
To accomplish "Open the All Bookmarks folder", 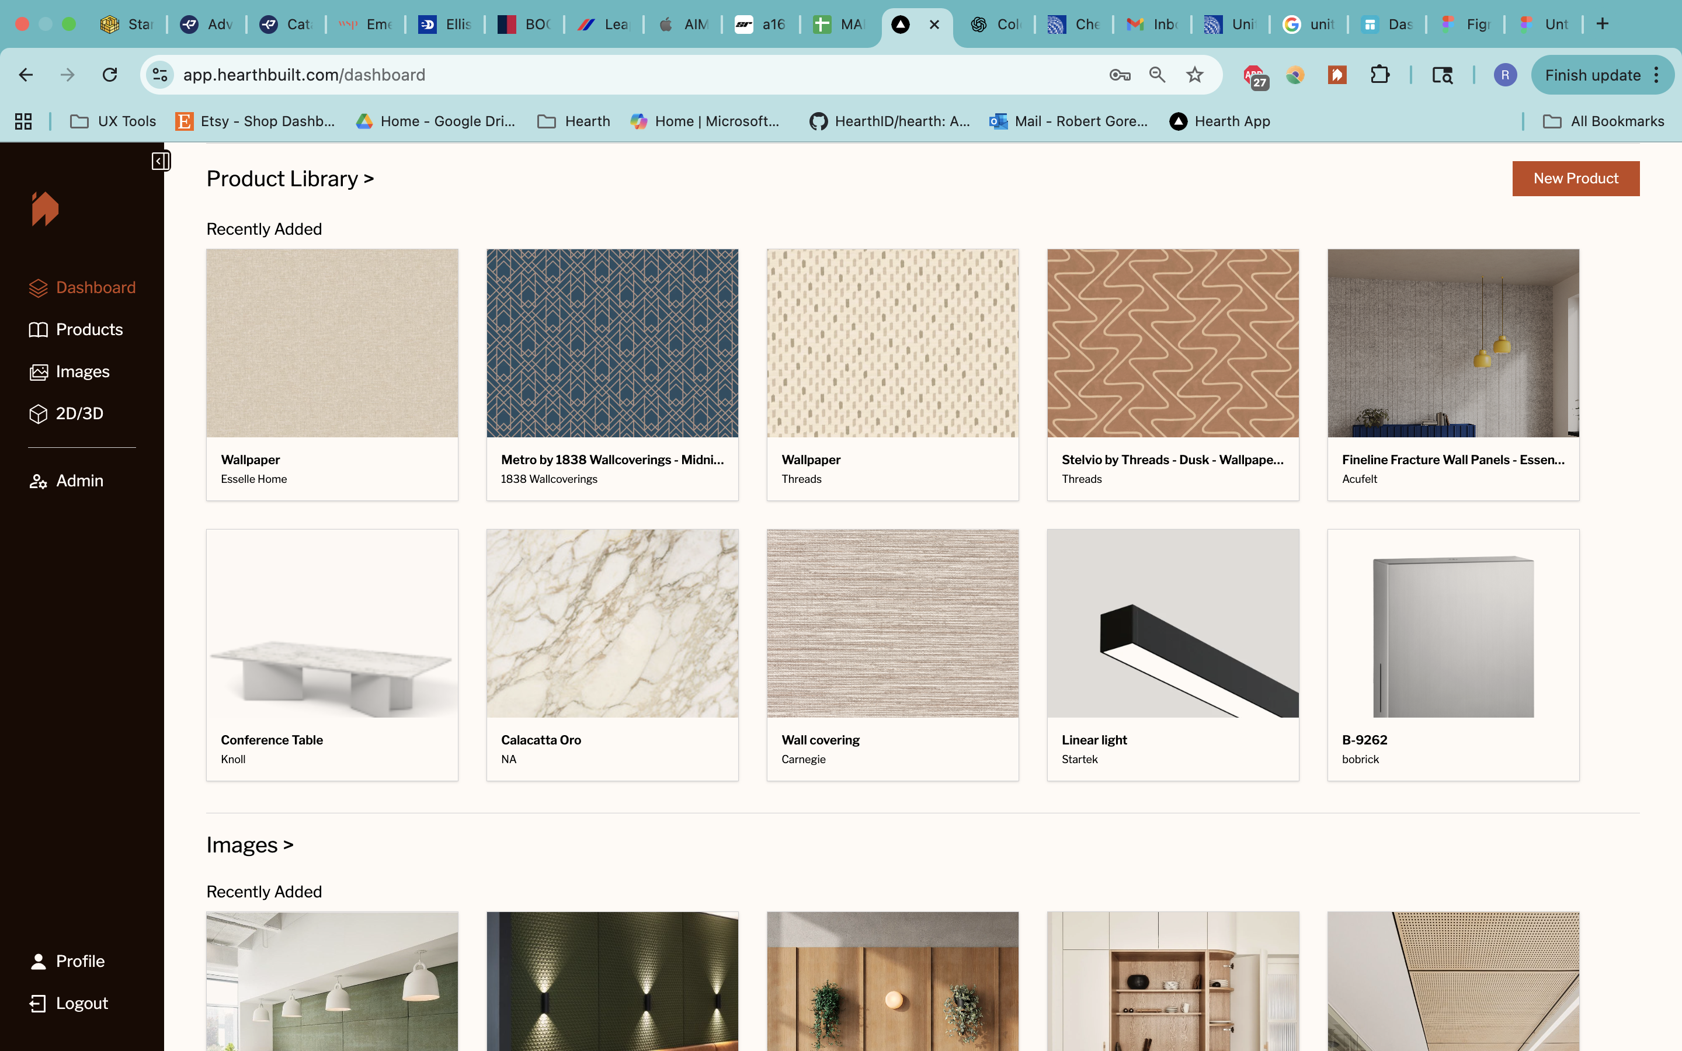I will tap(1604, 121).
